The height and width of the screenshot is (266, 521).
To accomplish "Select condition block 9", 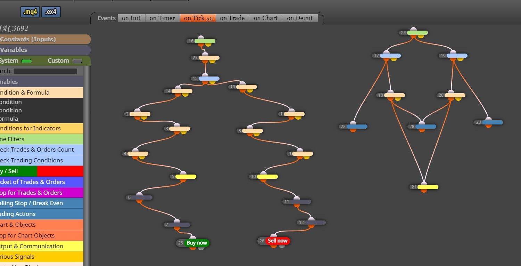I will point(303,154).
